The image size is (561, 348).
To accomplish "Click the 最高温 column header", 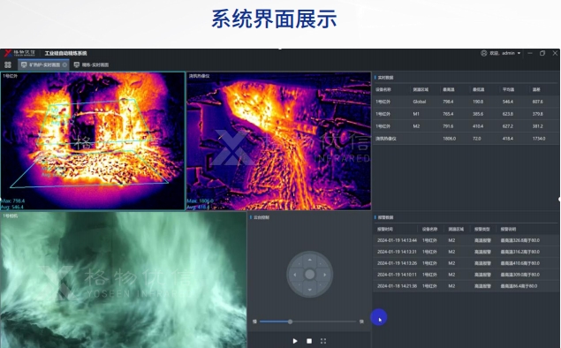I will [448, 89].
